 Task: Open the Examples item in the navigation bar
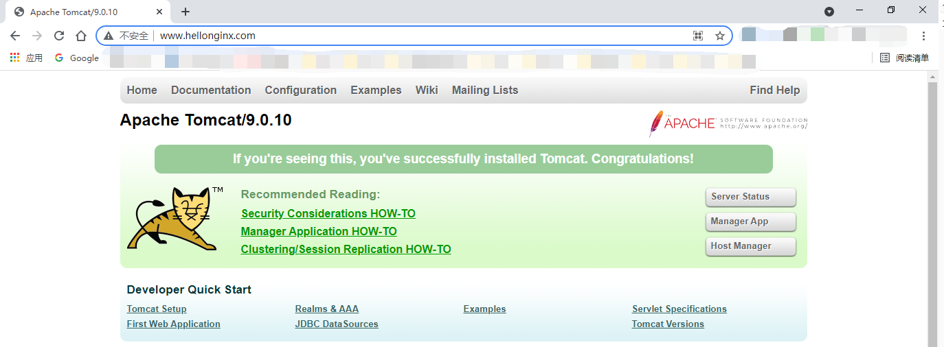pyautogui.click(x=376, y=90)
